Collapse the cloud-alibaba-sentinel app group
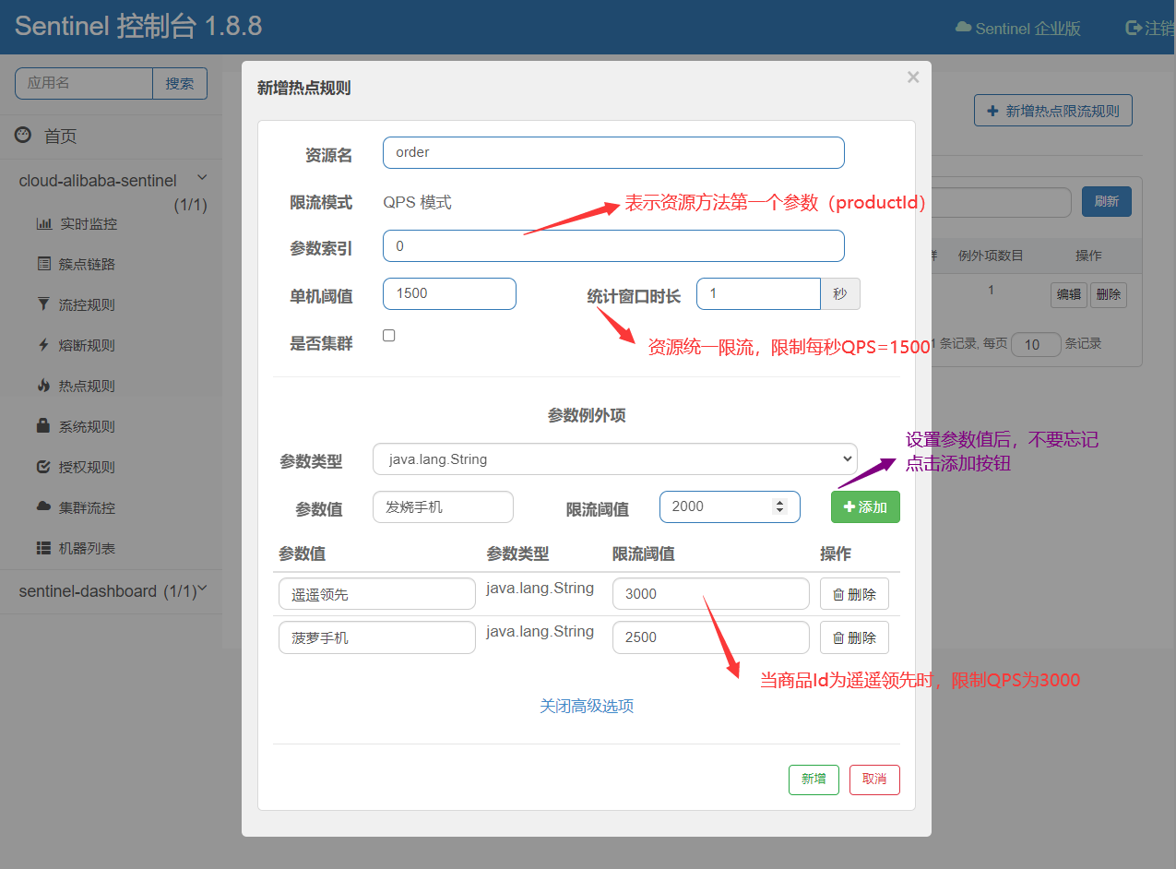 click(202, 178)
